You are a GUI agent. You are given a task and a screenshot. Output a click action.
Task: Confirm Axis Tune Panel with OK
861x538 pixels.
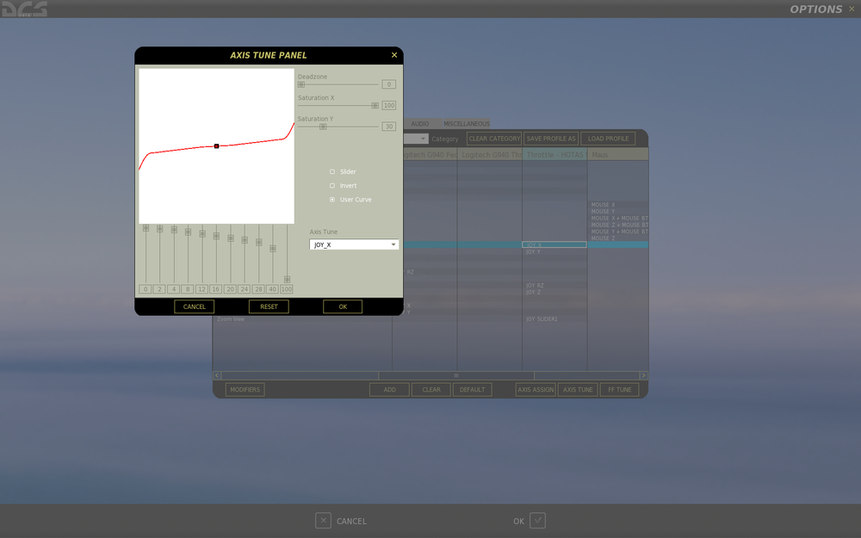coord(343,306)
